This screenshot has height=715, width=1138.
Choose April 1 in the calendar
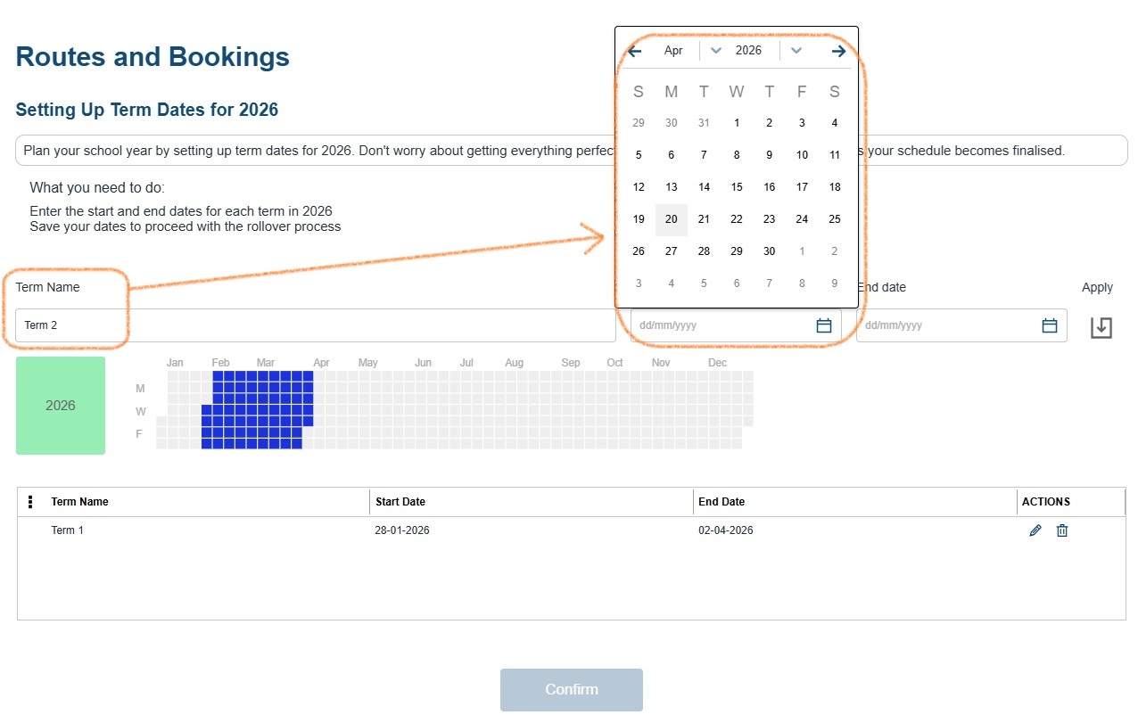(737, 123)
